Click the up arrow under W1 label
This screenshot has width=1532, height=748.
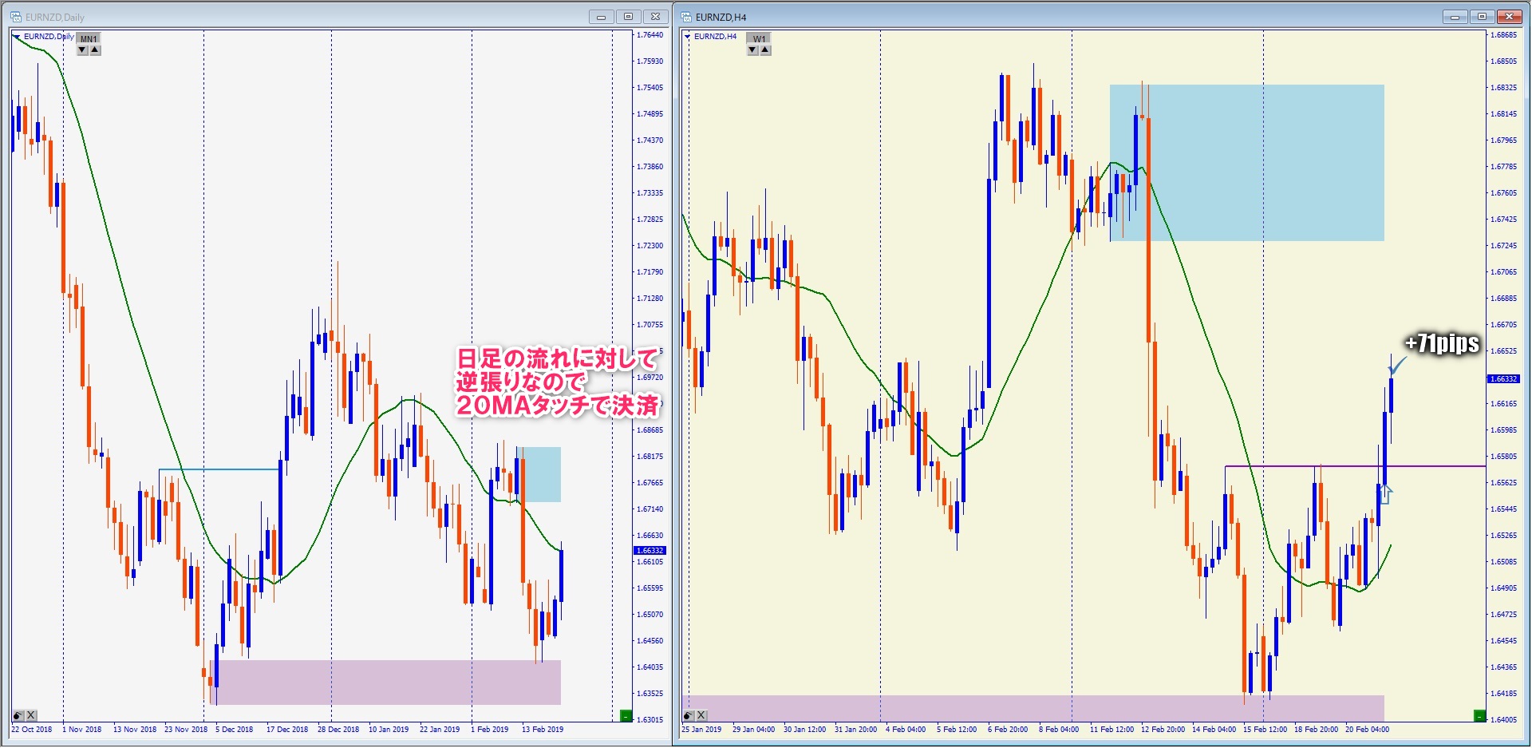pyautogui.click(x=765, y=50)
